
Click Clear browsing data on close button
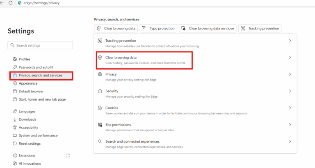[x=208, y=28]
